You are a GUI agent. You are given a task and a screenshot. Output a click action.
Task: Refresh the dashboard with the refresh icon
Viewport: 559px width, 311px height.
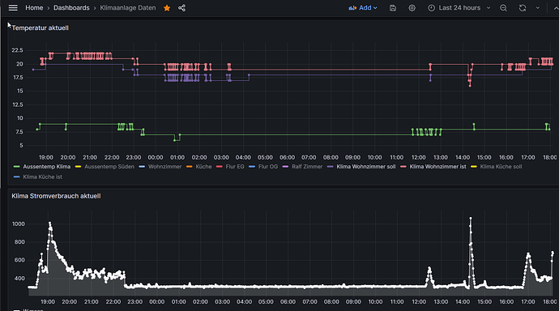pyautogui.click(x=523, y=8)
